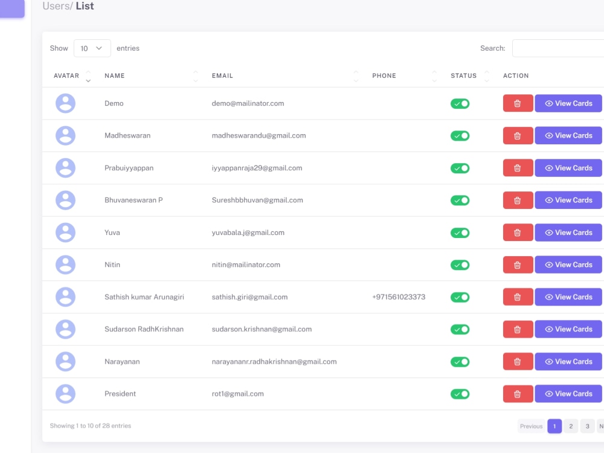This screenshot has width=604, height=453.
Task: Delete Yuva using the trash icon
Action: point(518,233)
